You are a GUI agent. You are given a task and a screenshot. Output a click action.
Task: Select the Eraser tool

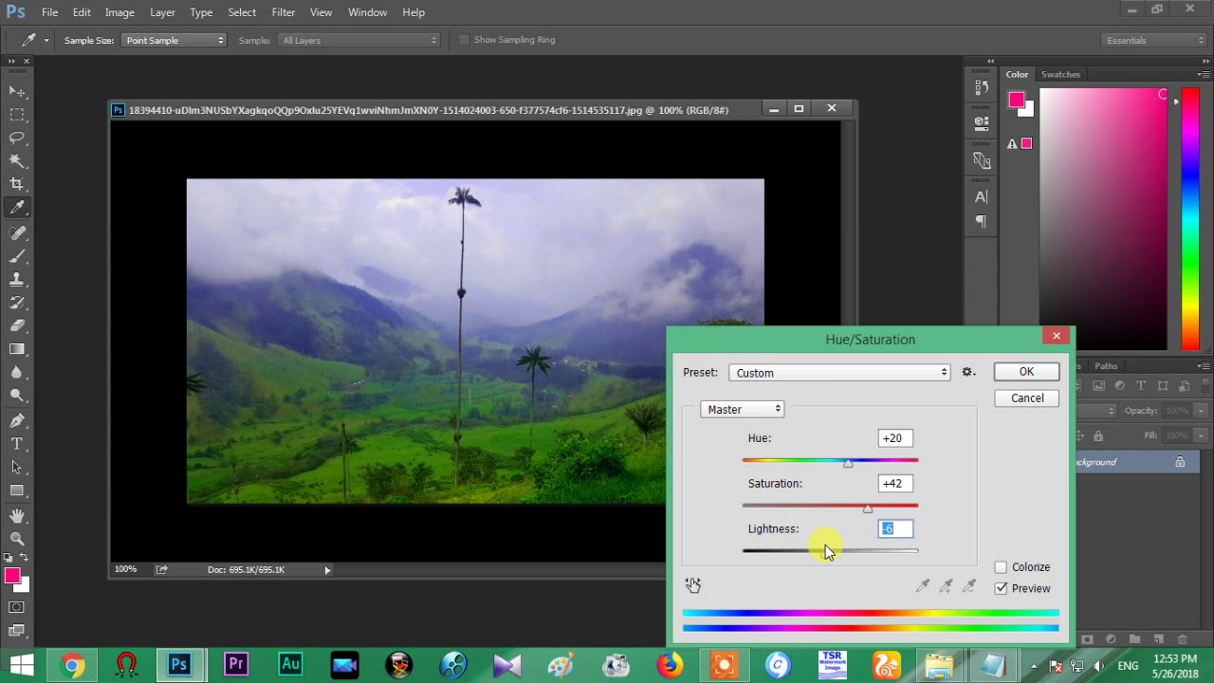click(17, 325)
